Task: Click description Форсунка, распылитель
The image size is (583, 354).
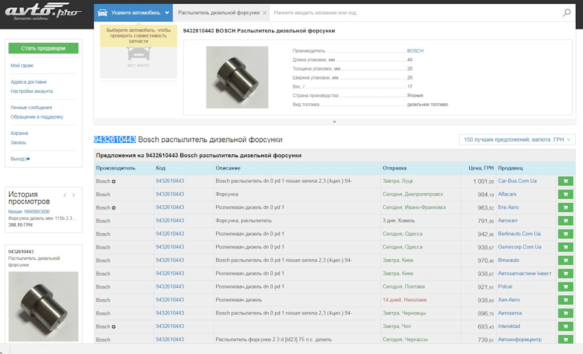Action: pyautogui.click(x=244, y=220)
